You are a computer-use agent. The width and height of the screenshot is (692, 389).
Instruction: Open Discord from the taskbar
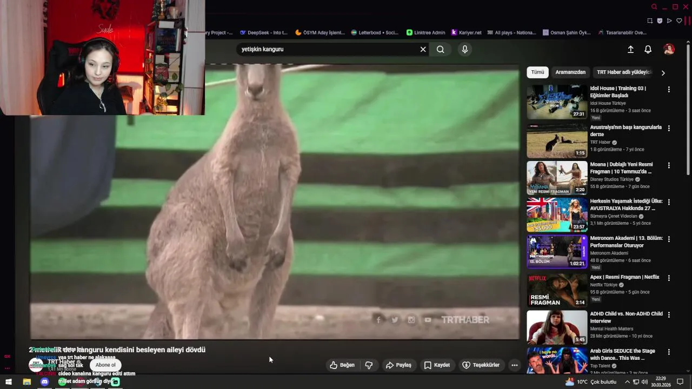click(45, 381)
